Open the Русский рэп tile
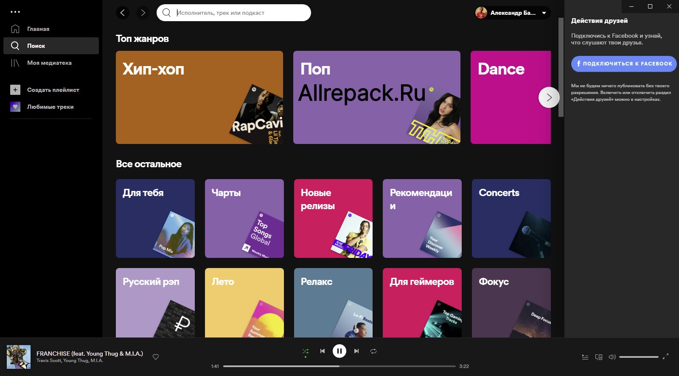 click(155, 303)
